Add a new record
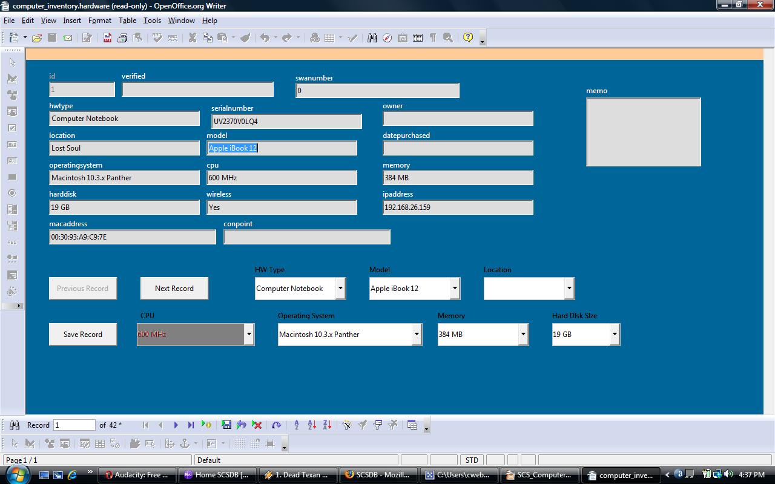Screen dimensions: 775x484 206,425
